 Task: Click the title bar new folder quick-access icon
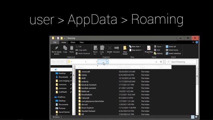tap(62, 38)
